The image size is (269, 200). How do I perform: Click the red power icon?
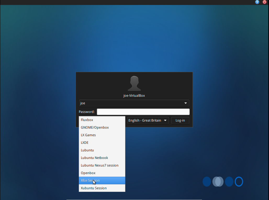(x=265, y=2)
